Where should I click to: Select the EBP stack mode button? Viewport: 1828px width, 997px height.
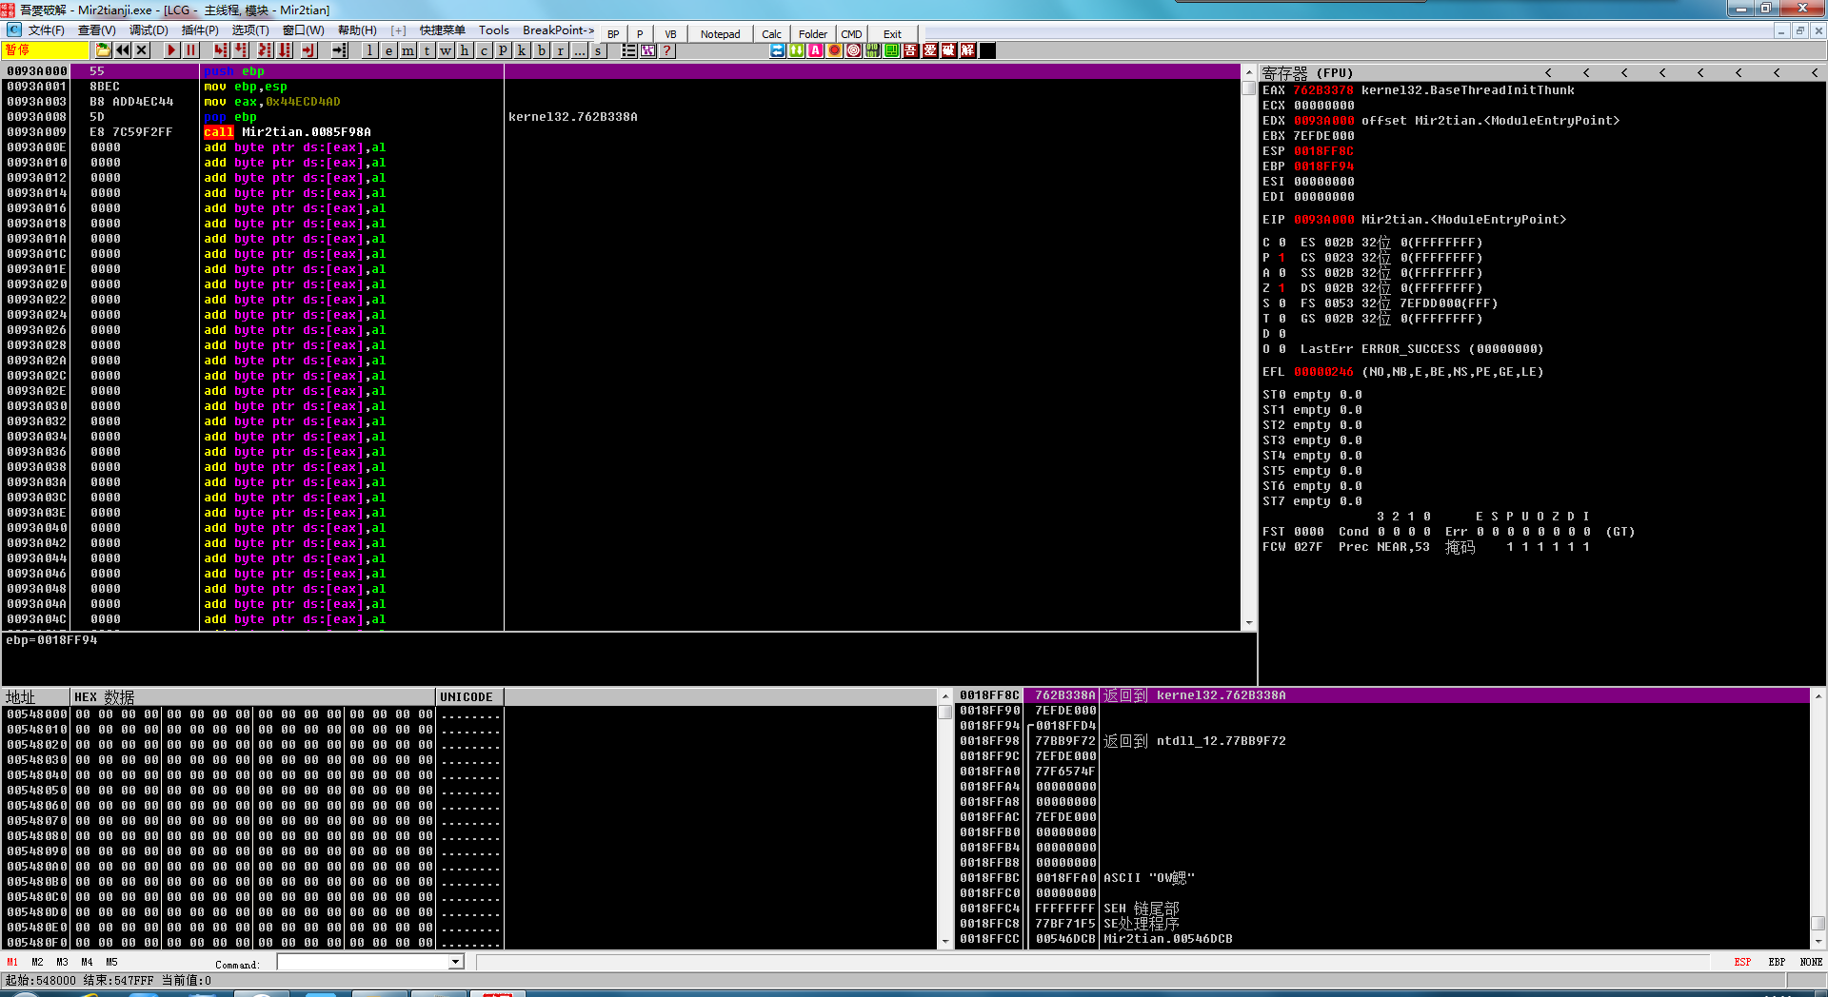point(1777,962)
